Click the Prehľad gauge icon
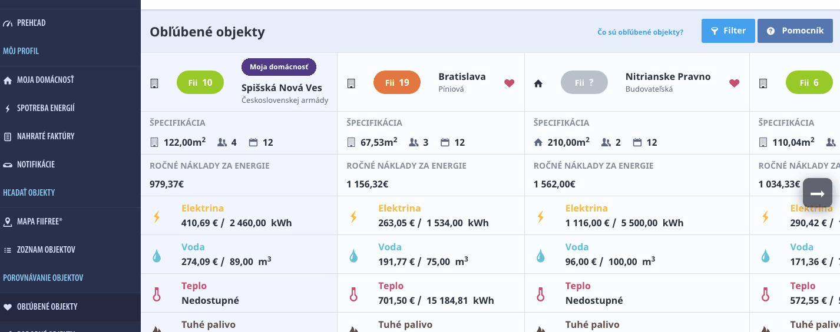840x332 pixels. coord(8,24)
